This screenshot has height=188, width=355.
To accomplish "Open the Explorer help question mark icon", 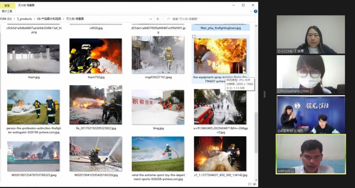I will (255, 11).
